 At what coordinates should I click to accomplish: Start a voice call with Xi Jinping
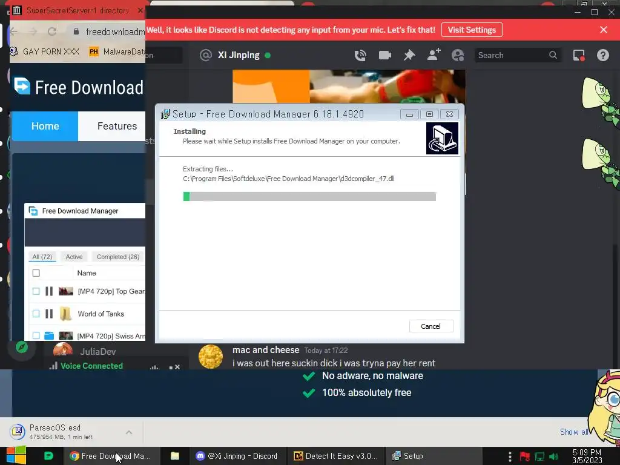pos(360,55)
